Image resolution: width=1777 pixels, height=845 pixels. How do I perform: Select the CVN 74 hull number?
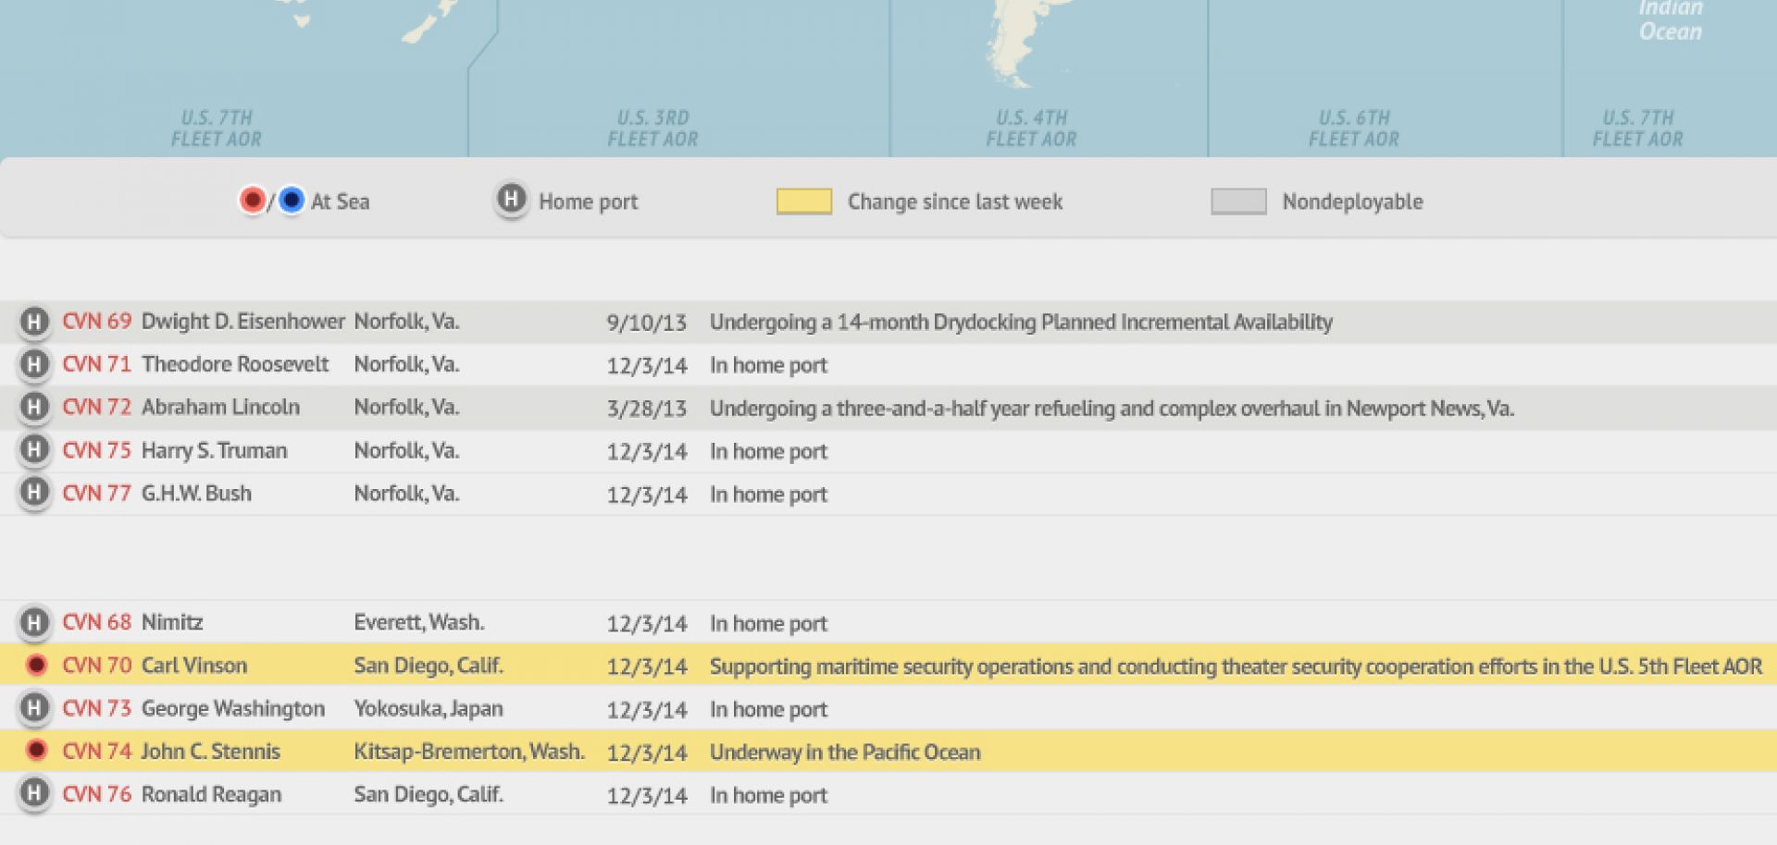click(97, 751)
